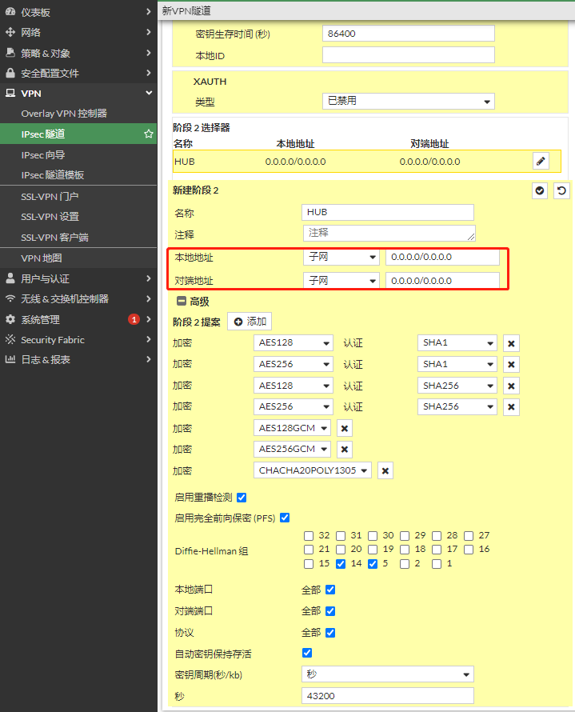Open SSL-VPN 设置 in the sidebar
This screenshot has width=575, height=712.
point(50,217)
